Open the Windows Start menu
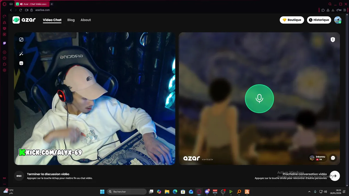349x196 pixels. point(102,192)
